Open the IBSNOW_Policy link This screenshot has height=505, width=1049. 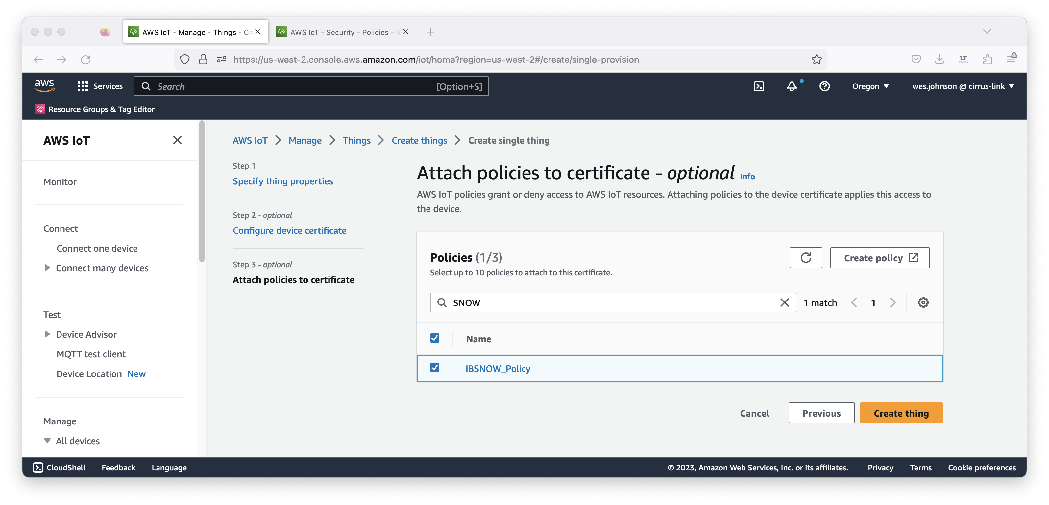click(x=498, y=368)
